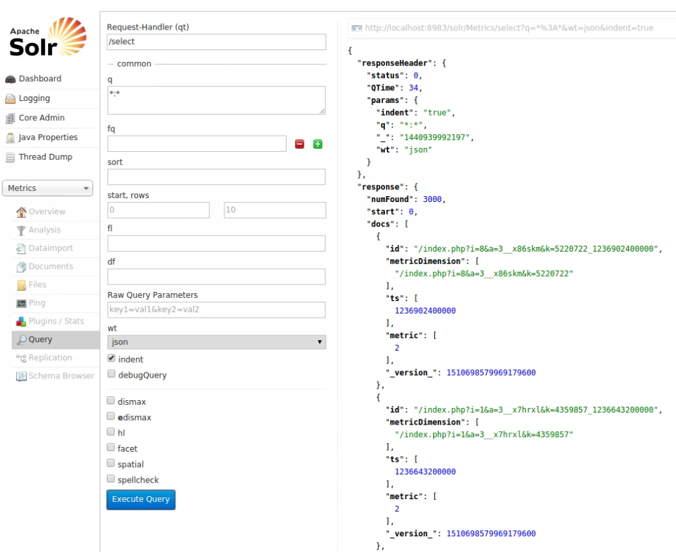Image resolution: width=676 pixels, height=552 pixels.
Task: Go to the Files section
Action: pyautogui.click(x=38, y=285)
